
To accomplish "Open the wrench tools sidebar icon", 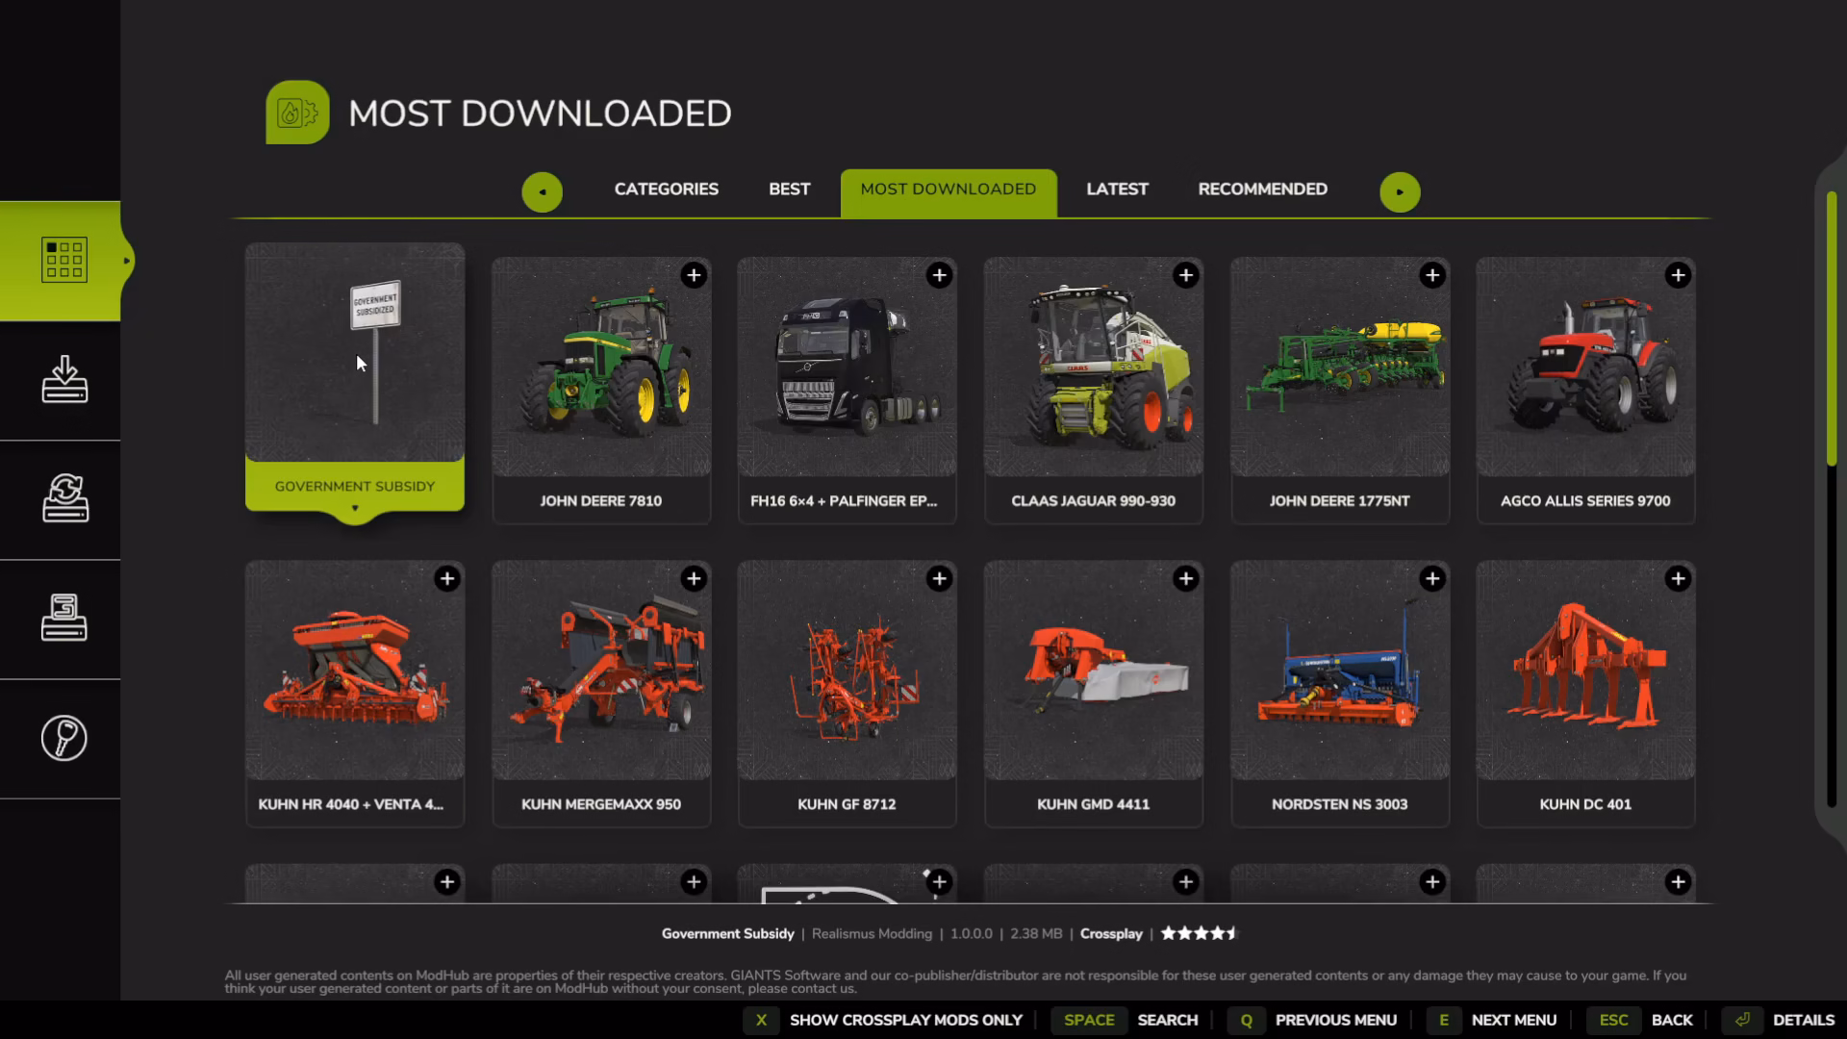I will coord(64,738).
